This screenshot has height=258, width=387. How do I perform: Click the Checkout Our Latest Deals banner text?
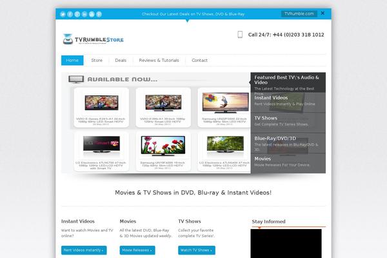(193, 14)
